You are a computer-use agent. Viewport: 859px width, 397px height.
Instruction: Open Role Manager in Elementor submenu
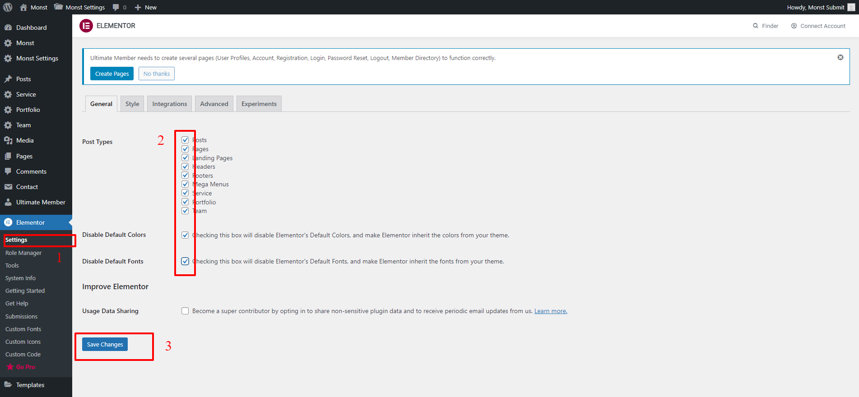(23, 253)
